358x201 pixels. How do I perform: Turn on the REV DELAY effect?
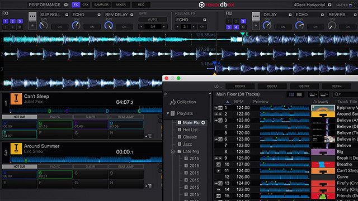124,27
